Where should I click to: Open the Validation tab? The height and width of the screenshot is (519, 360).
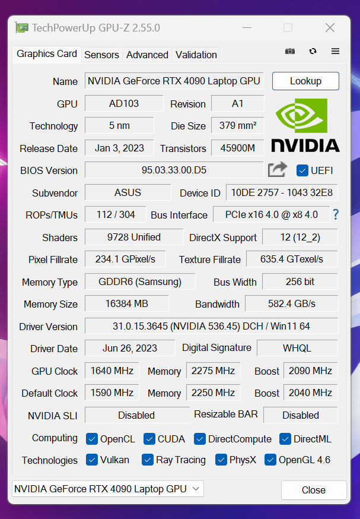point(195,54)
